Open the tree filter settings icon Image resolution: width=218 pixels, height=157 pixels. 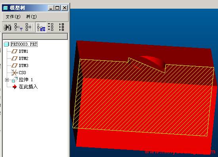[19, 27]
